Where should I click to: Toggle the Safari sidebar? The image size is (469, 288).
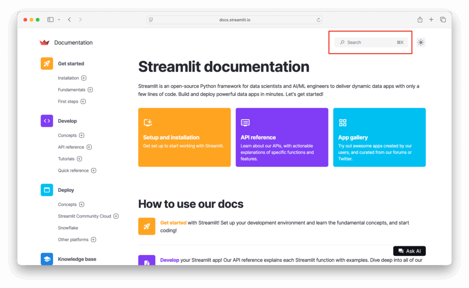(x=50, y=20)
